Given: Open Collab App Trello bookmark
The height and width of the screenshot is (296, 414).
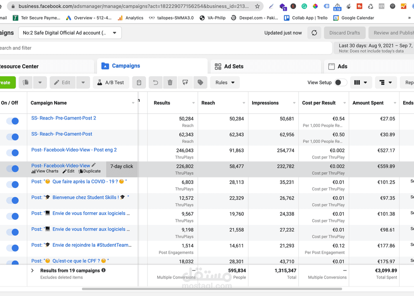Looking at the screenshot, I should (x=306, y=18).
